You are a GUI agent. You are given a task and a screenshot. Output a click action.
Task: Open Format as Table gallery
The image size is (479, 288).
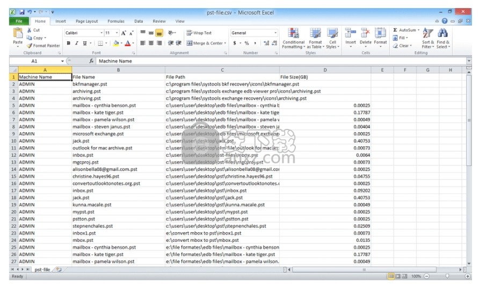315,38
